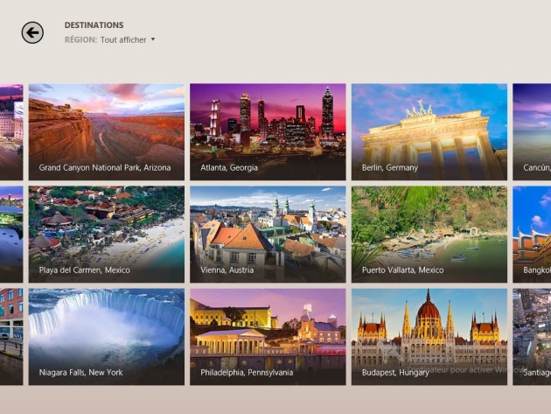Click the DESTINATIONS heading
This screenshot has height=414, width=551.
(94, 25)
